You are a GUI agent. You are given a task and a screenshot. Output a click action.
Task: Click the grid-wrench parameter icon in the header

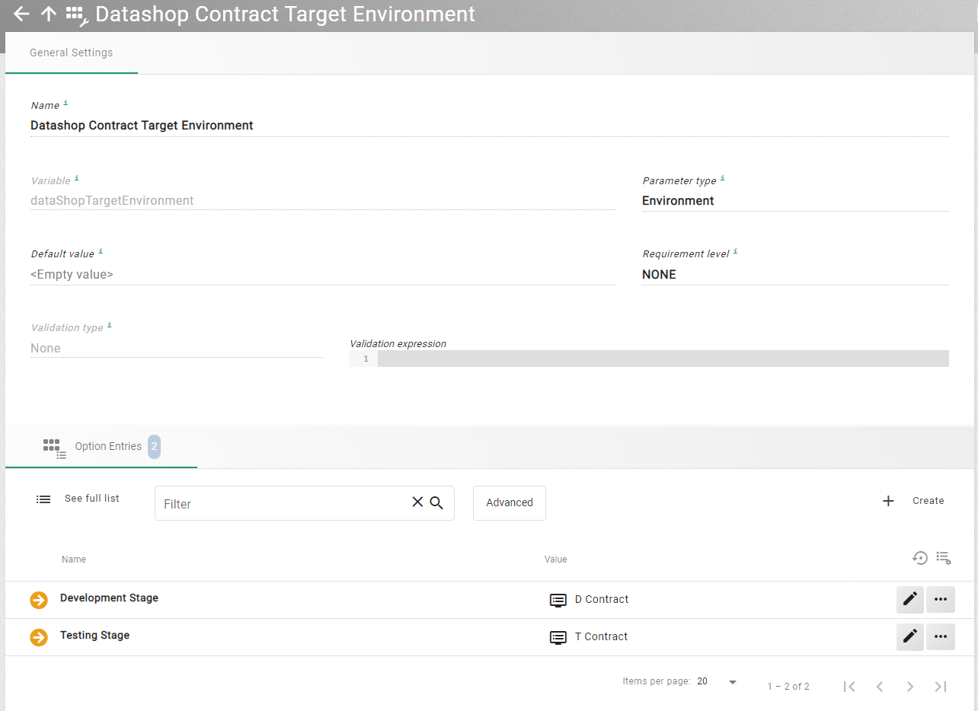pos(75,14)
